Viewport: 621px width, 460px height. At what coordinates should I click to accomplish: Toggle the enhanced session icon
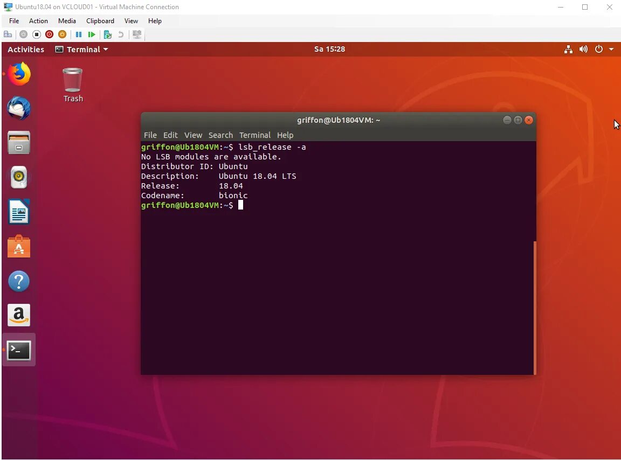pyautogui.click(x=137, y=34)
